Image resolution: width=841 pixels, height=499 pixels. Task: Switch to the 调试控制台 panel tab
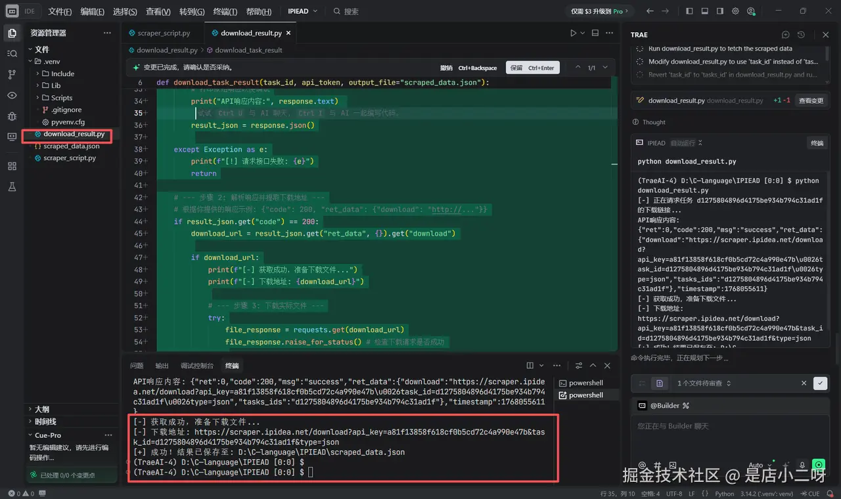[197, 366]
